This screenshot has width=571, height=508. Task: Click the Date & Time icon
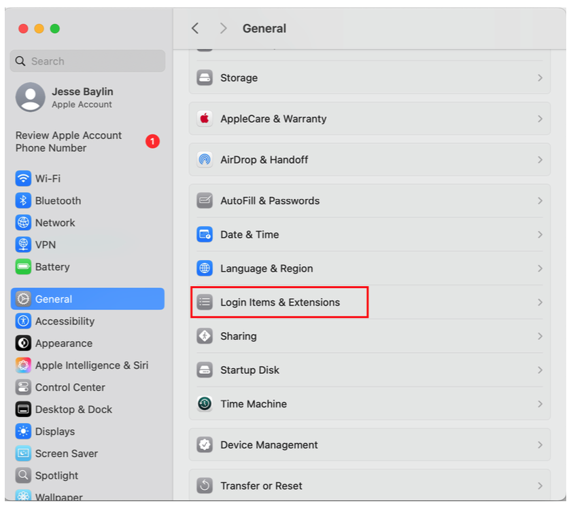pyautogui.click(x=205, y=234)
